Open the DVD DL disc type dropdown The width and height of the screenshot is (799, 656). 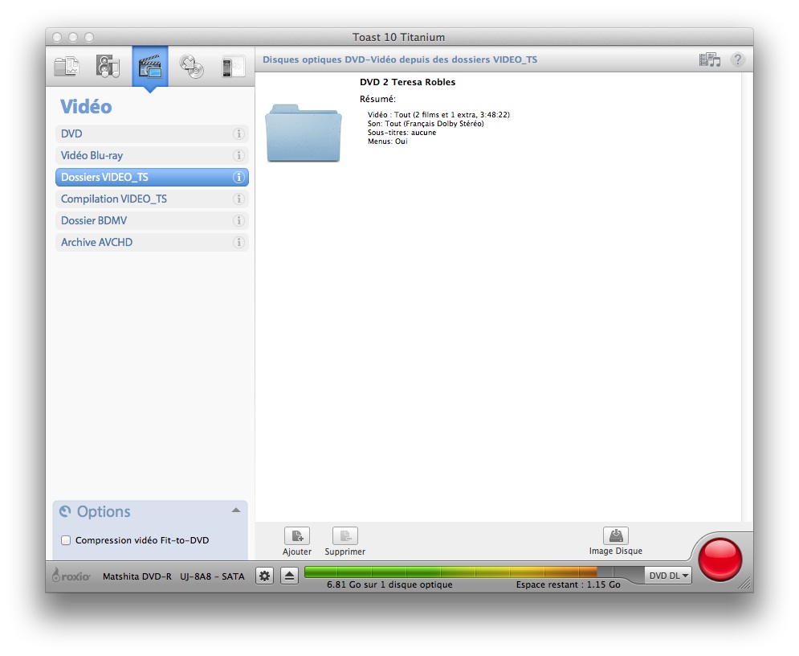(668, 576)
